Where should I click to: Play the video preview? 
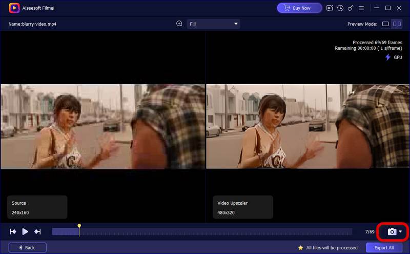(25, 231)
